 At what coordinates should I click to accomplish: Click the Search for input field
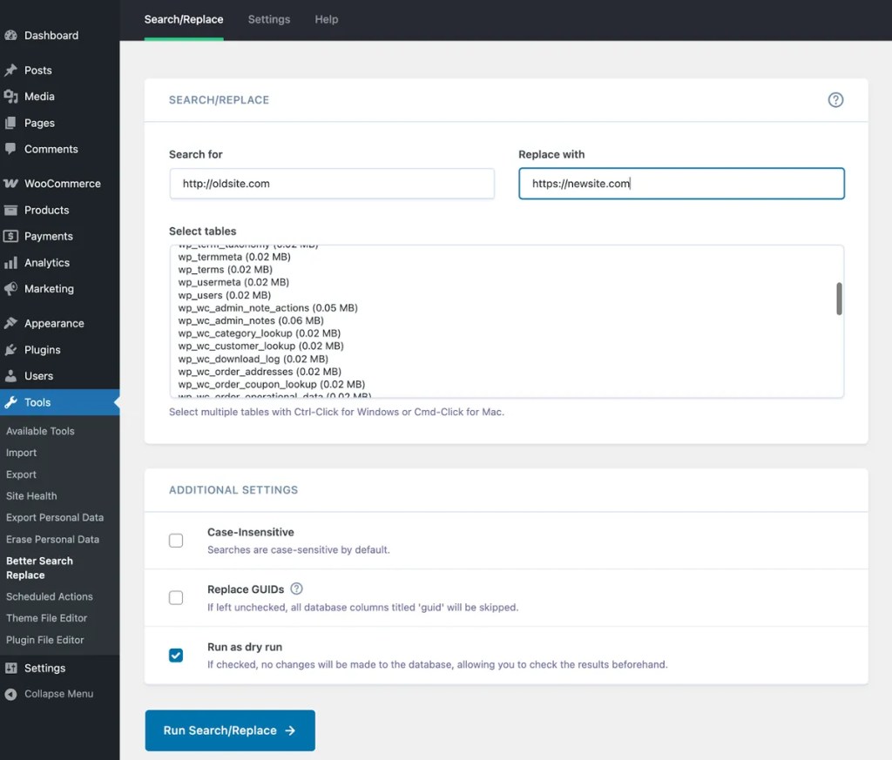tap(332, 184)
